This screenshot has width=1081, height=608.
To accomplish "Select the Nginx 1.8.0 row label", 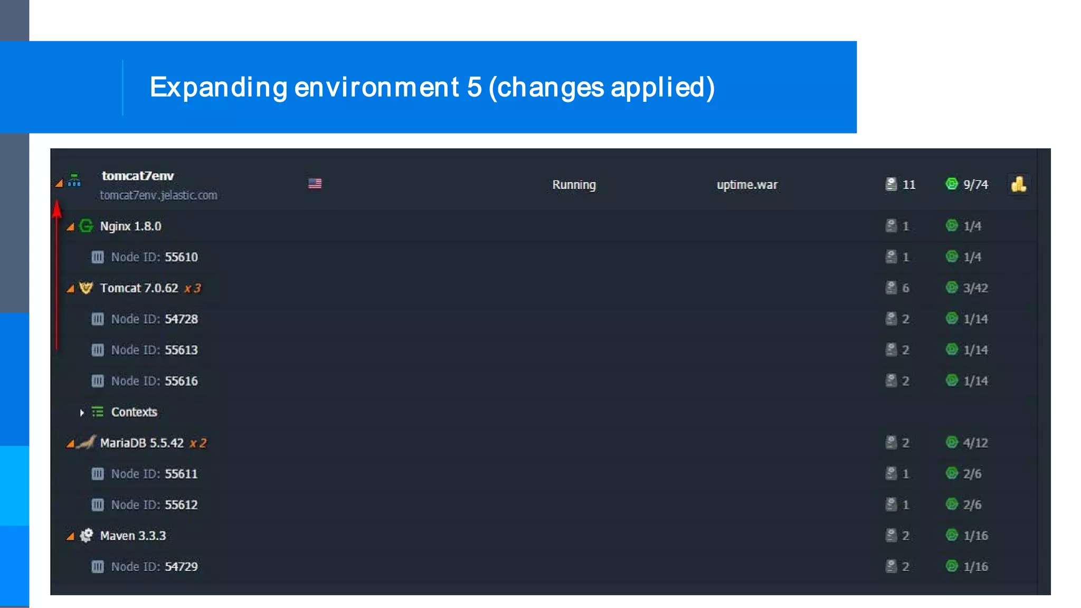I will pyautogui.click(x=131, y=226).
